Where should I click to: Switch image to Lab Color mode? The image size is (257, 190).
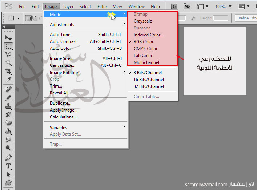152,56
